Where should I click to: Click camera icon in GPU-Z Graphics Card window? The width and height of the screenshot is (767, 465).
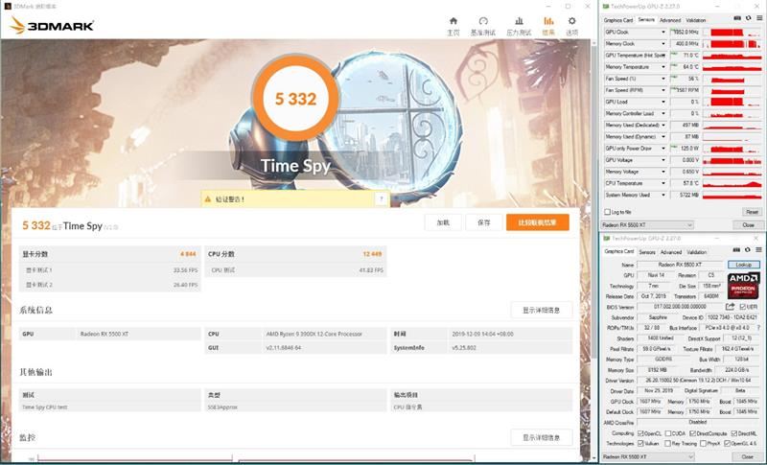pyautogui.click(x=736, y=250)
